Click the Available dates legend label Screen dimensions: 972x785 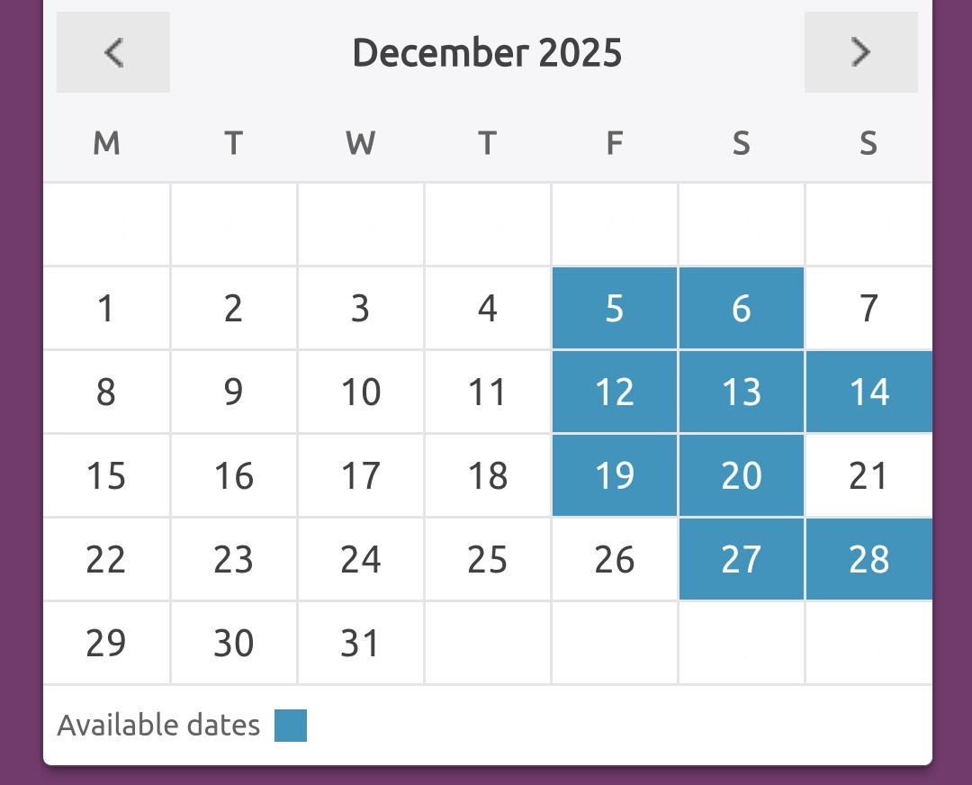click(158, 726)
